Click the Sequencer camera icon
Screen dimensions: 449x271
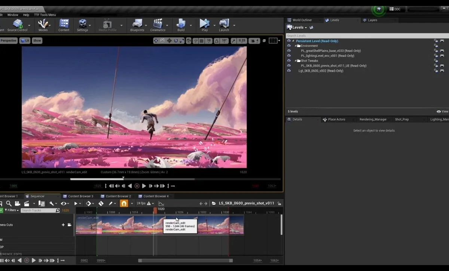click(x=18, y=203)
